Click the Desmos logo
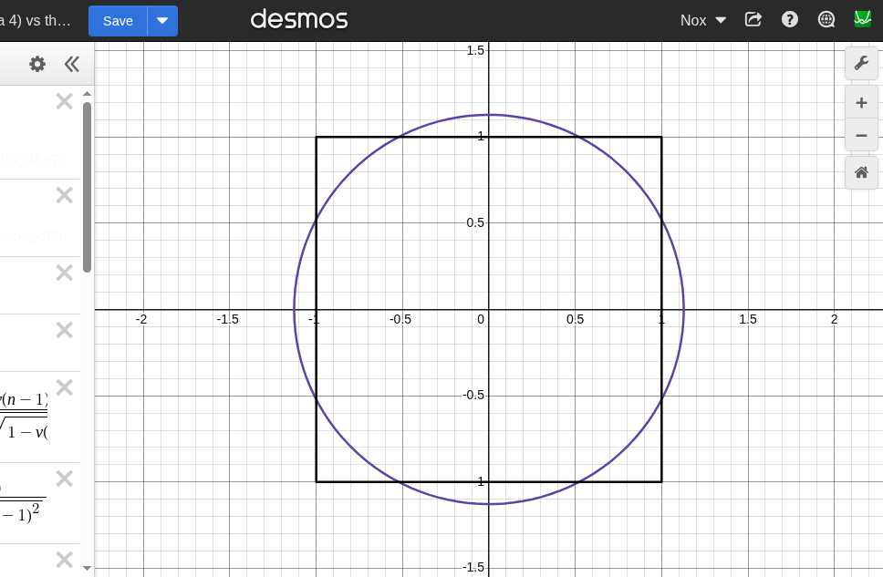883x577 pixels. click(x=299, y=20)
